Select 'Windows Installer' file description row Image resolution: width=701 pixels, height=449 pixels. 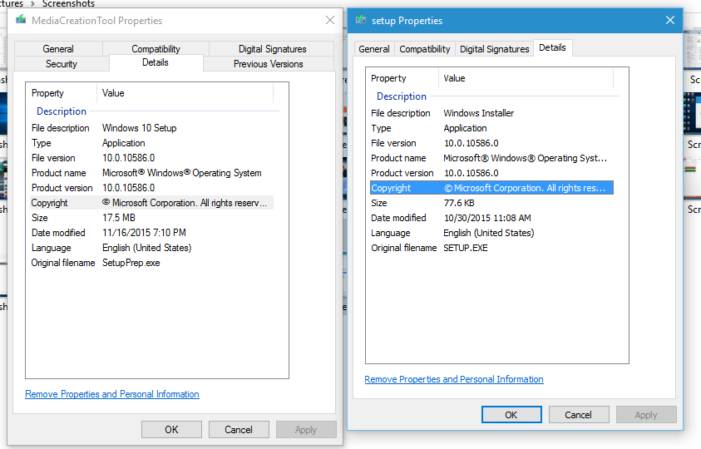pos(491,113)
